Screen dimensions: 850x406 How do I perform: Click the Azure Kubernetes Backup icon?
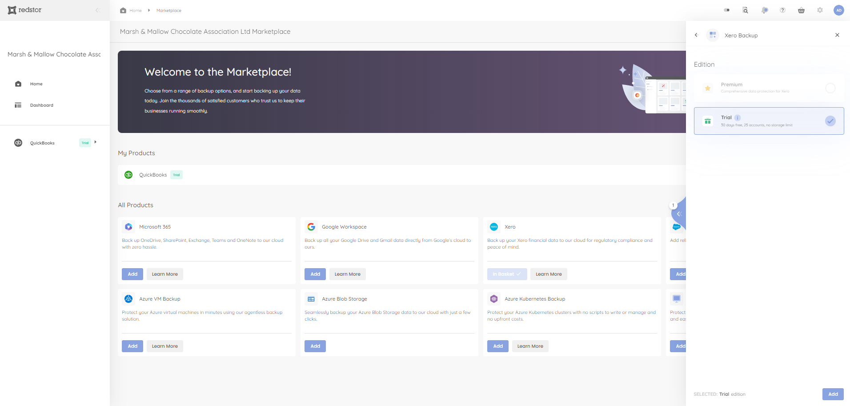coord(494,299)
